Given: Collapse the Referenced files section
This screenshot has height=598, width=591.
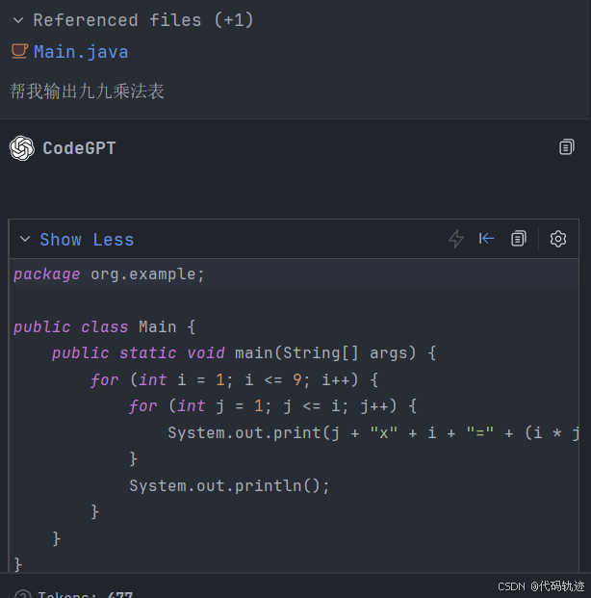Looking at the screenshot, I should [x=18, y=20].
